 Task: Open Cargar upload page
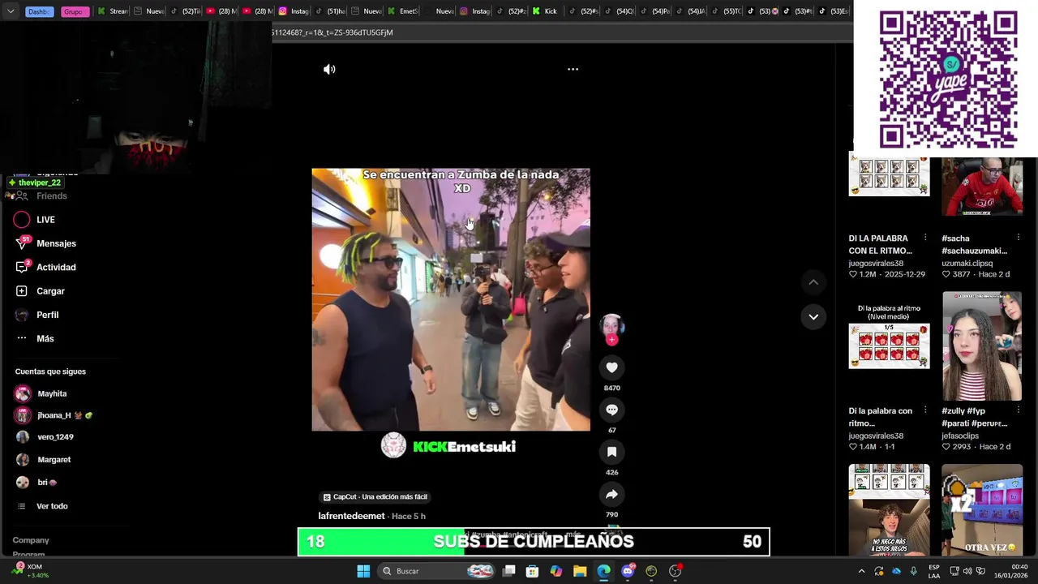pos(50,291)
